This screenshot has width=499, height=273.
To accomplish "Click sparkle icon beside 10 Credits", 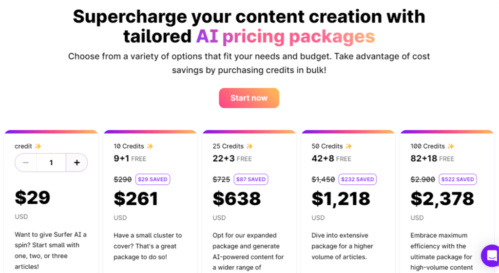I will click(x=150, y=146).
